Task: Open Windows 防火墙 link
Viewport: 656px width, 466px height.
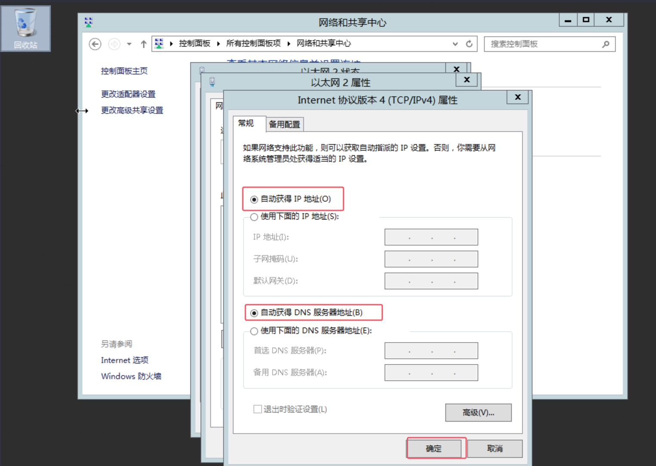Action: 131,376
